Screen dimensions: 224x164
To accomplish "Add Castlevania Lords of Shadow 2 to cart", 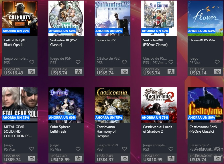I will pos(171,158).
